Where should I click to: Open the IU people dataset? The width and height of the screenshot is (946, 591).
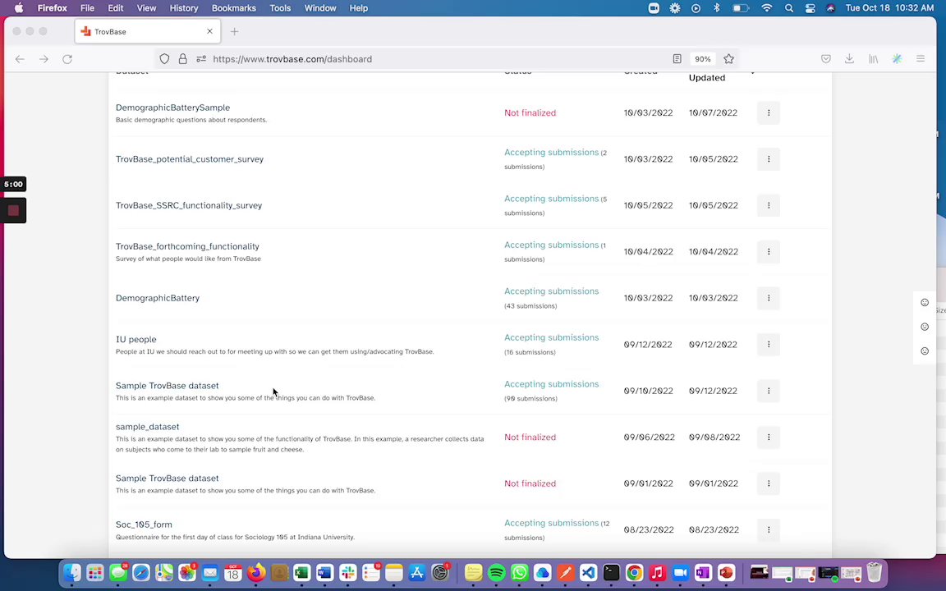(135, 340)
